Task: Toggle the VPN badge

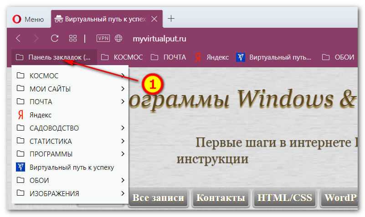Action: [103, 39]
